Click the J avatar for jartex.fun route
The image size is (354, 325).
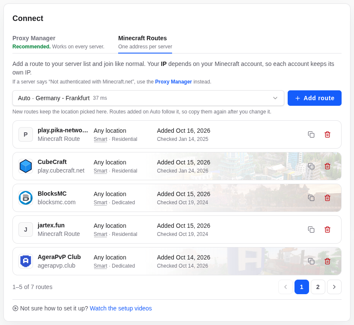click(x=26, y=230)
